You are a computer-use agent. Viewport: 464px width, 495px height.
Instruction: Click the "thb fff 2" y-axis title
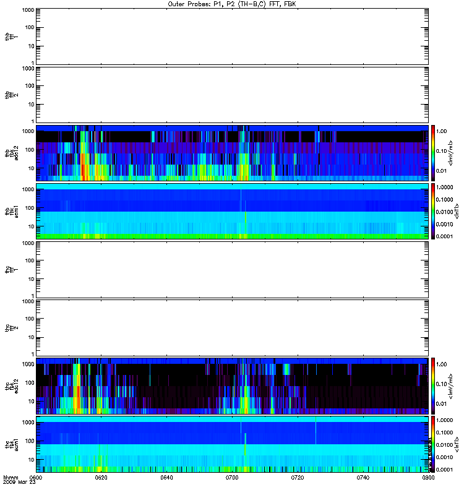point(11,95)
